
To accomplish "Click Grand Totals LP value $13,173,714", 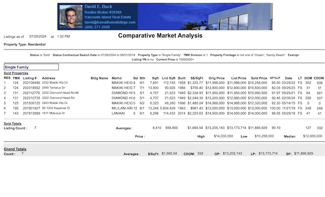I will pyautogui.click(x=268, y=153).
